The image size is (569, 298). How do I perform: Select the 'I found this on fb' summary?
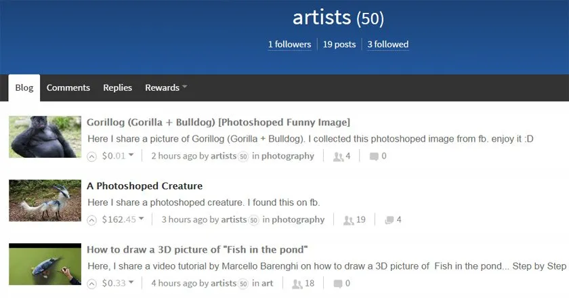click(204, 203)
